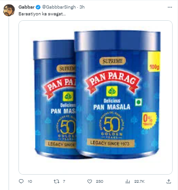This screenshot has width=178, height=190.
Task: Open the @GabbbarSingh handle link
Action: 59,7
